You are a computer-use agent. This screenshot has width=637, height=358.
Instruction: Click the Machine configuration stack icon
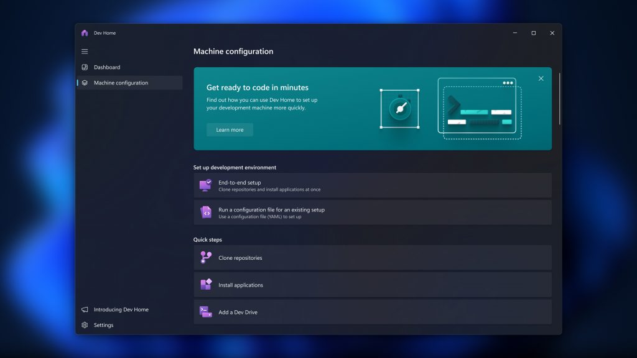[84, 83]
